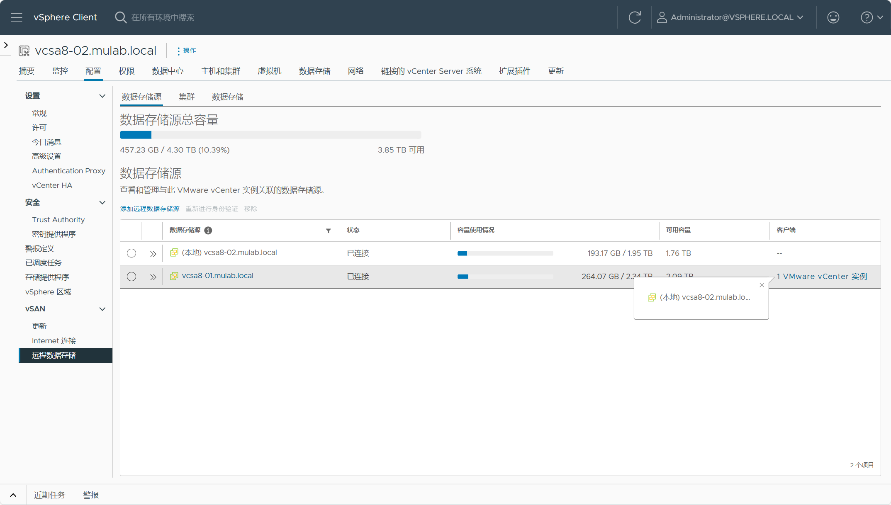Screen dimensions: 891x505
Task: Click the filter icon in 数据存储源 column
Action: 328,231
